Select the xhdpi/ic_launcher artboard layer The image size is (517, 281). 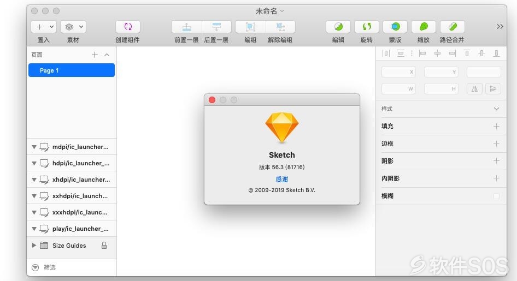(72, 180)
